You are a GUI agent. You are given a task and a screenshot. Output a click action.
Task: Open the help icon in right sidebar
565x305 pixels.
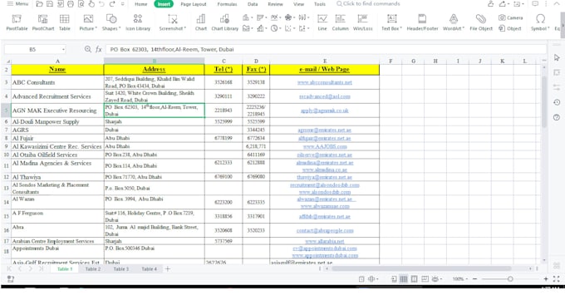(557, 117)
